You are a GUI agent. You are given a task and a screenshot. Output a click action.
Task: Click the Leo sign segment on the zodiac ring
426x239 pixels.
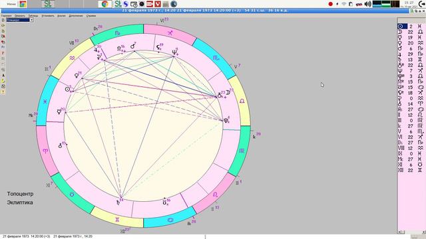click(215, 195)
